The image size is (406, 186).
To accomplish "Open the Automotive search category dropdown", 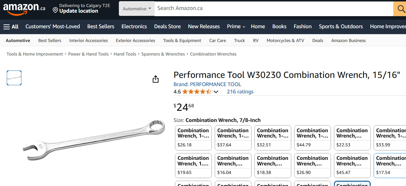I will [137, 9].
